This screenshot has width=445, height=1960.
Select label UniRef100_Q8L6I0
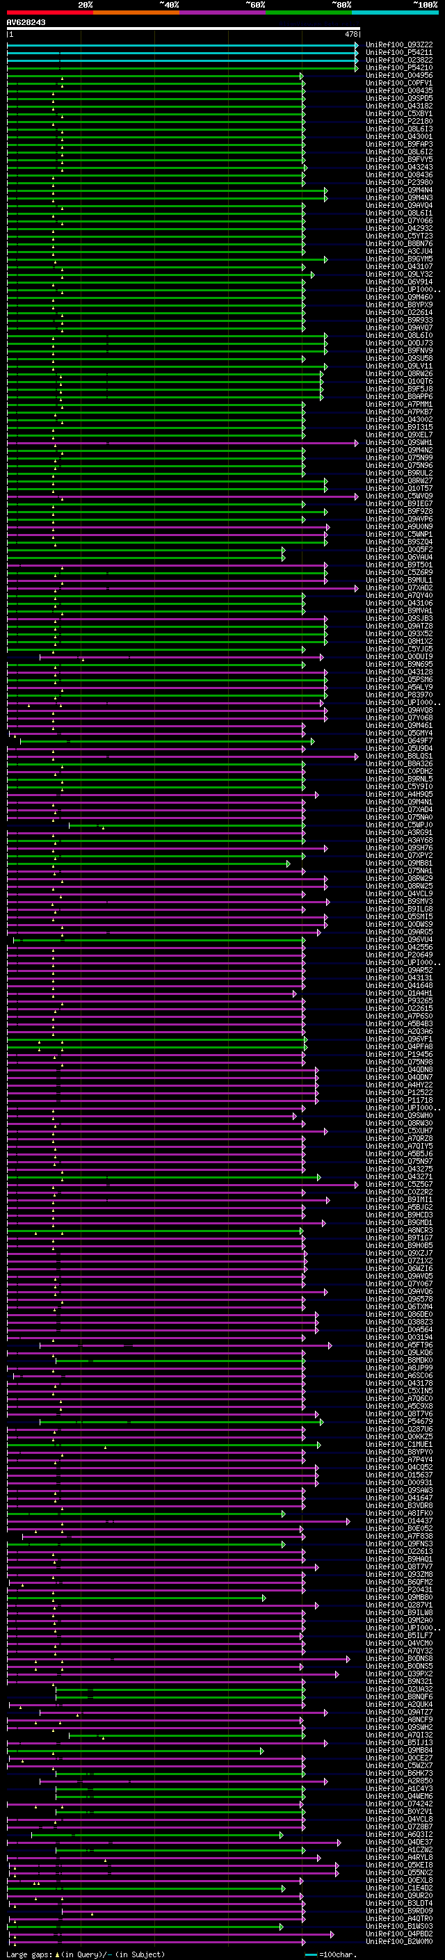pos(399,336)
